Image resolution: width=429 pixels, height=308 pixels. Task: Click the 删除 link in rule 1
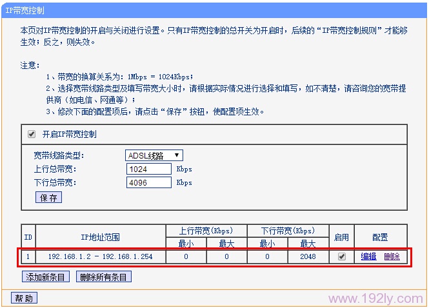[x=392, y=256]
